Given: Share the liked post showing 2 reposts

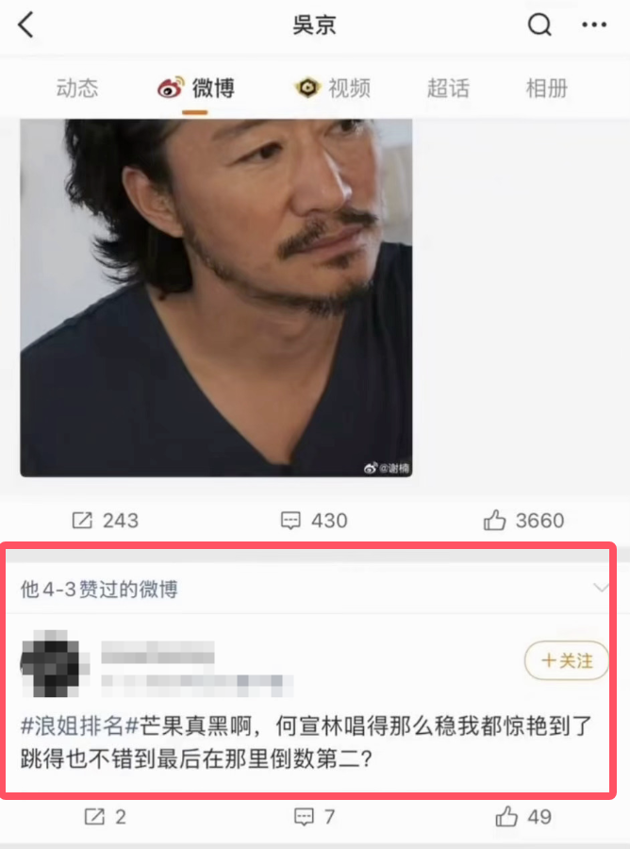Looking at the screenshot, I should 105,817.
